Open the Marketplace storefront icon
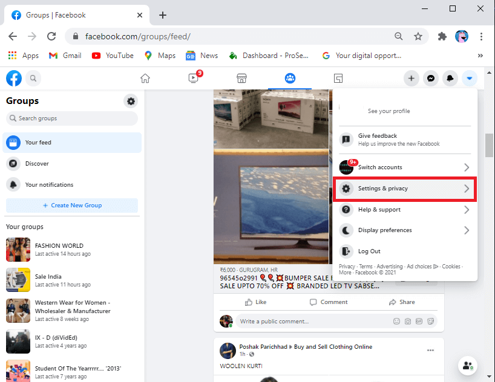495x382 pixels. (x=241, y=78)
